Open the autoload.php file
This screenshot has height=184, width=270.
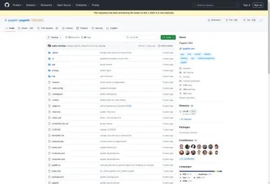[x=58, y=142]
